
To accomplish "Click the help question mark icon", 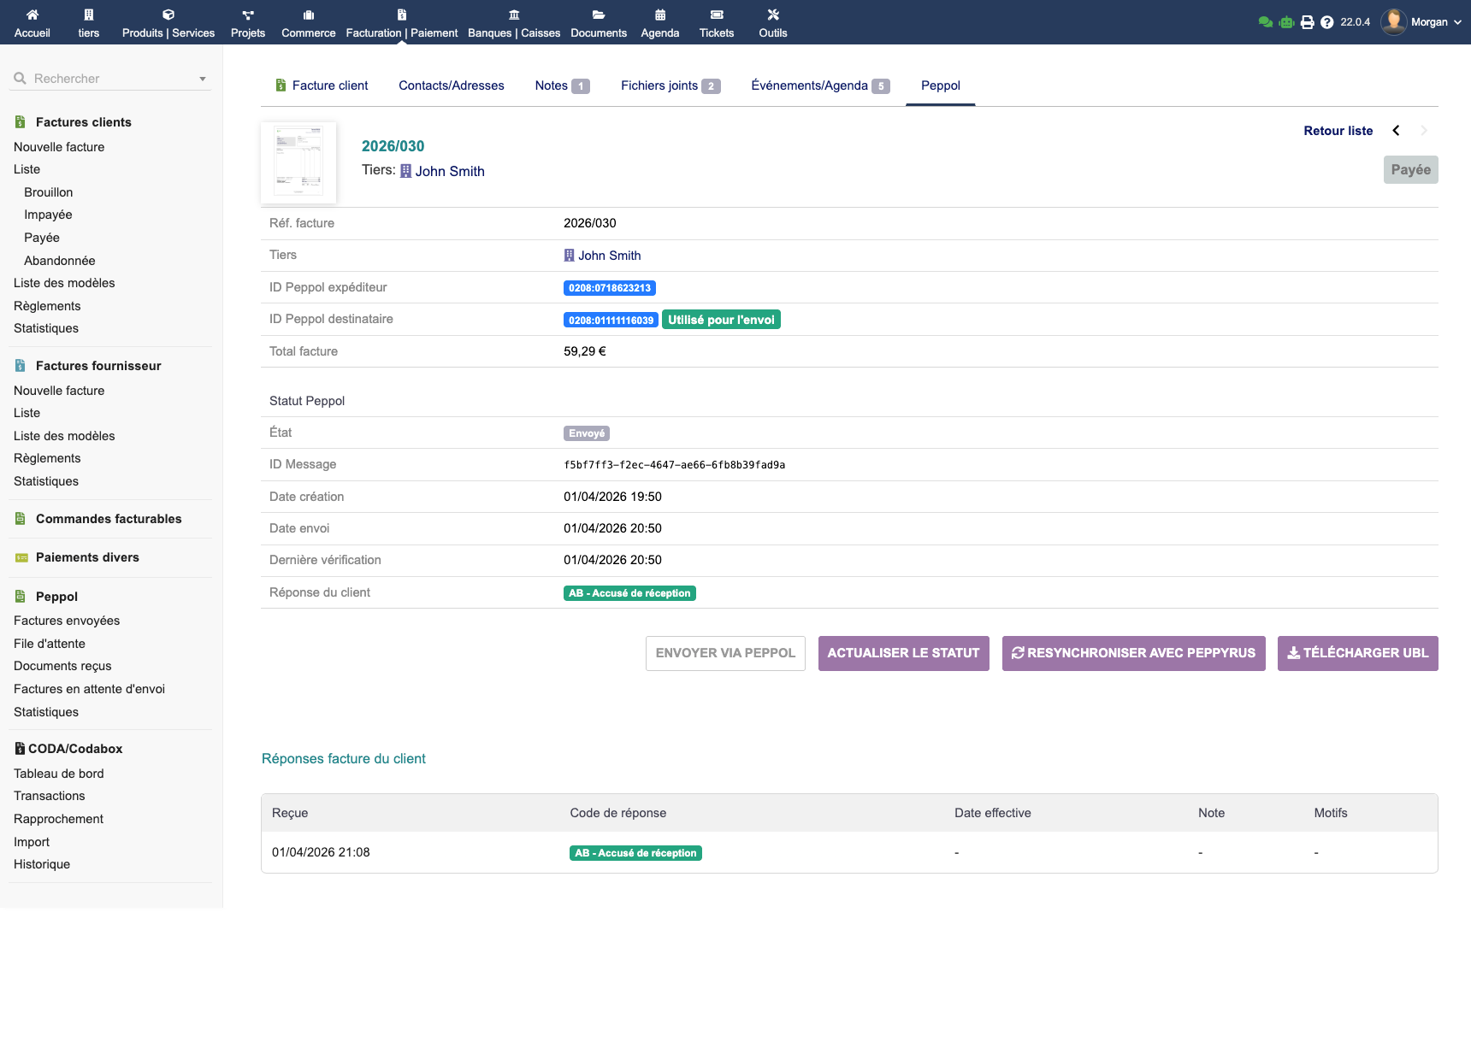I will point(1326,22).
